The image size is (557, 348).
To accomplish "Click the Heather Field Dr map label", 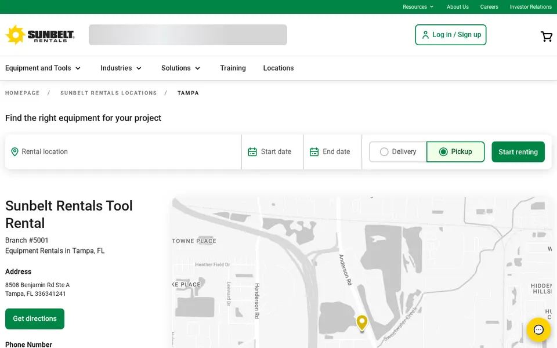I will pos(212,264).
